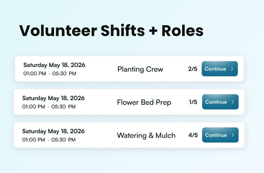Click the 1/5 volunteer count
264x173 pixels.
[193, 102]
